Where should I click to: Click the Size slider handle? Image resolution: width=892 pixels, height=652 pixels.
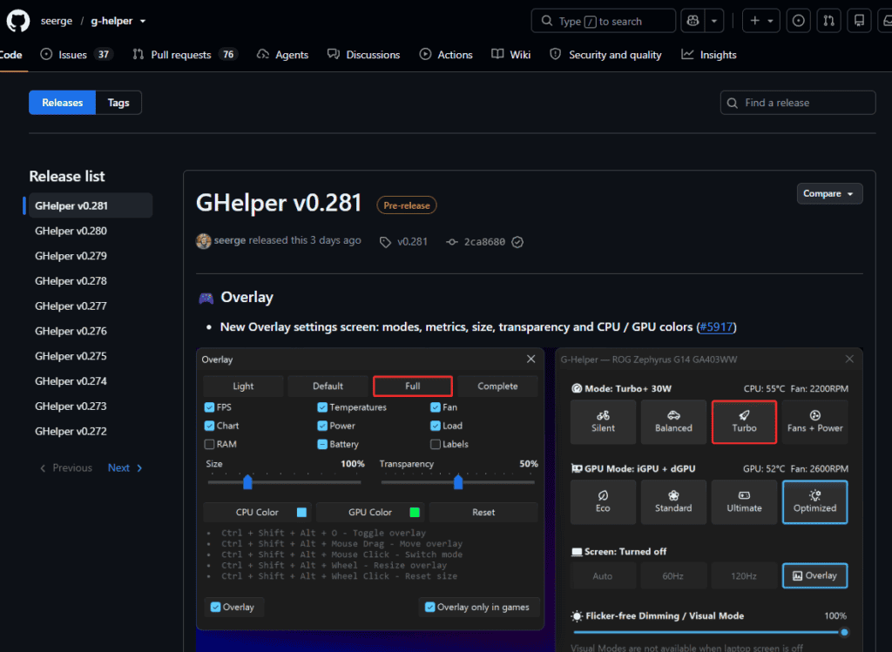pyautogui.click(x=247, y=482)
